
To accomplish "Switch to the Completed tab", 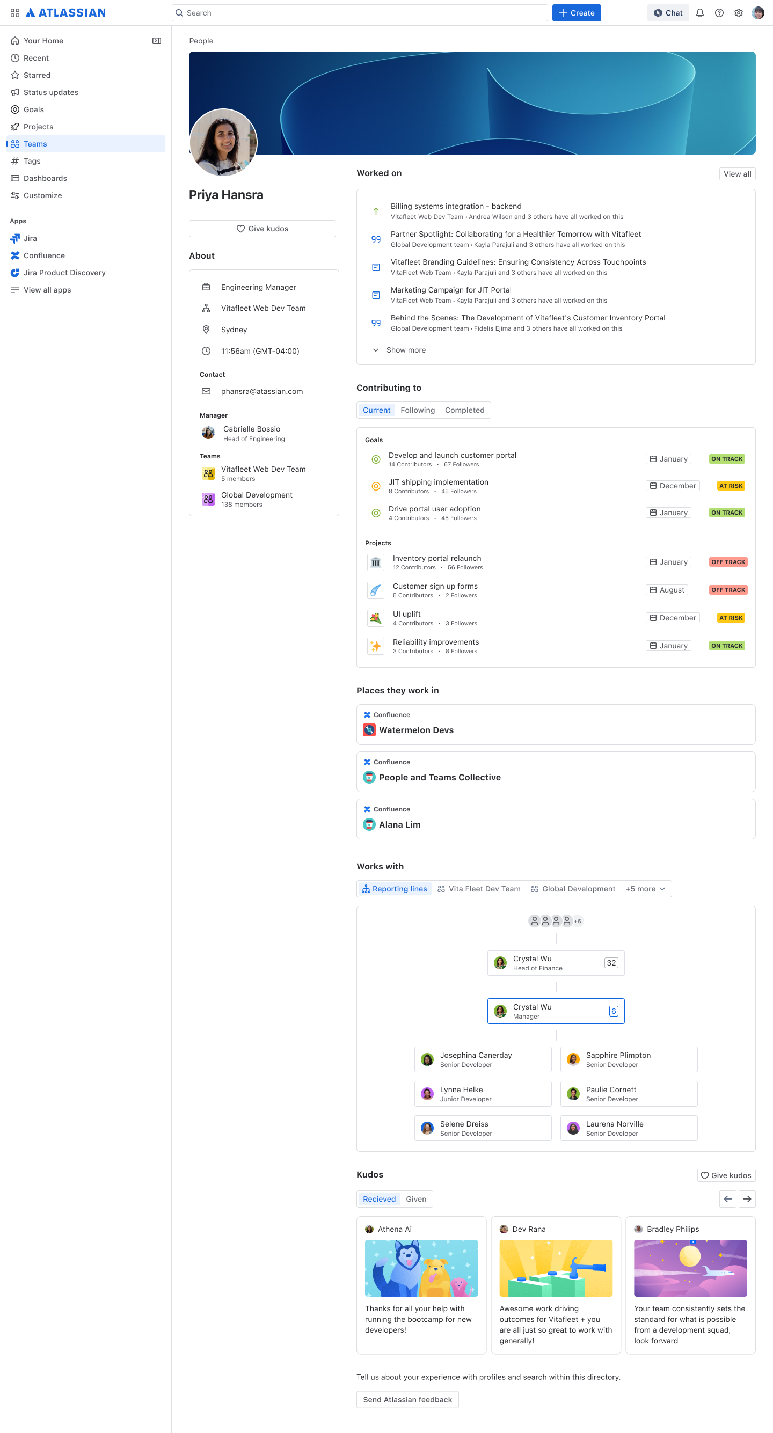I will (x=464, y=410).
